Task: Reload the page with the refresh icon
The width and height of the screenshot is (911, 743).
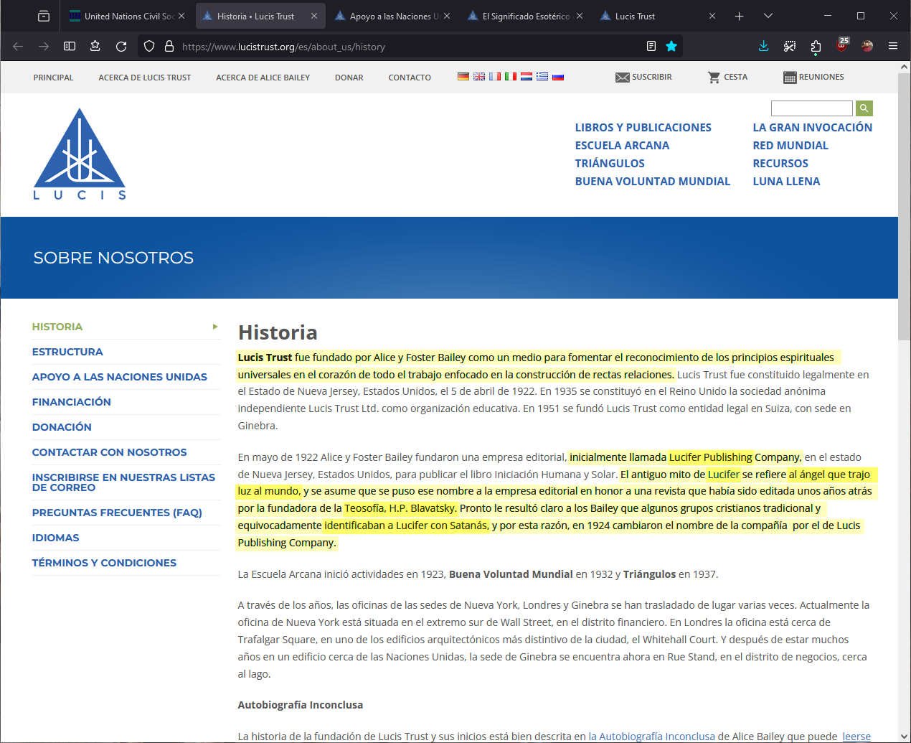Action: click(x=121, y=46)
